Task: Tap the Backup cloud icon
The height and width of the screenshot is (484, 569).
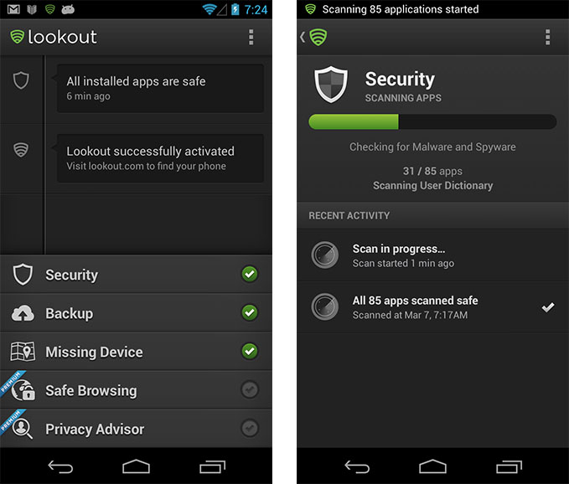Action: [x=23, y=313]
